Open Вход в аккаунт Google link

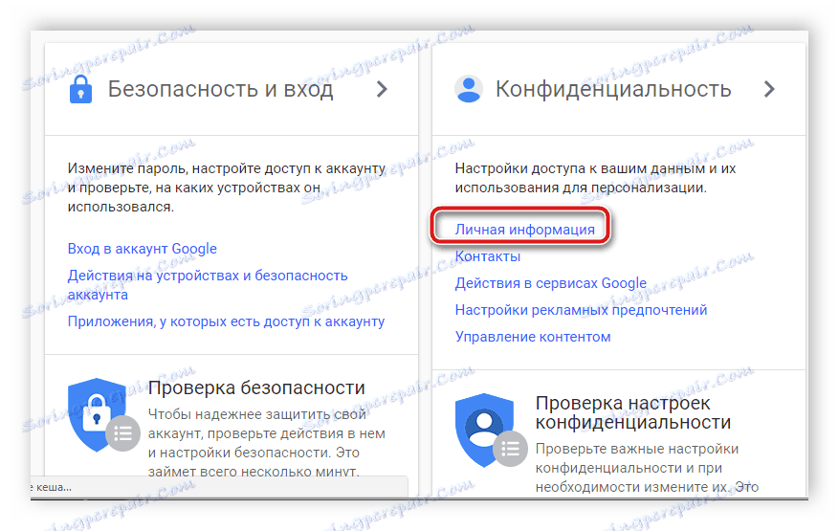(x=143, y=249)
